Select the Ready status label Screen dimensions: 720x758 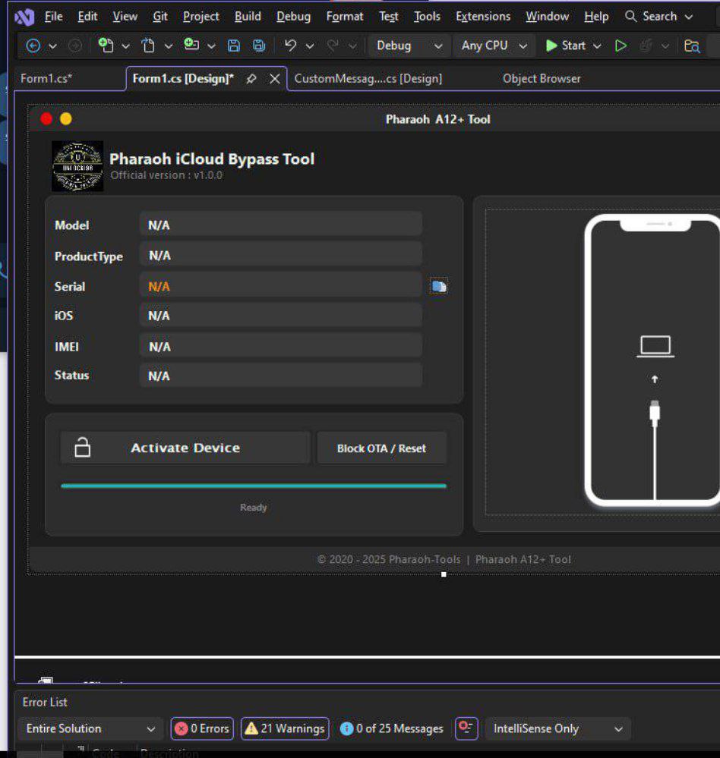pos(254,508)
